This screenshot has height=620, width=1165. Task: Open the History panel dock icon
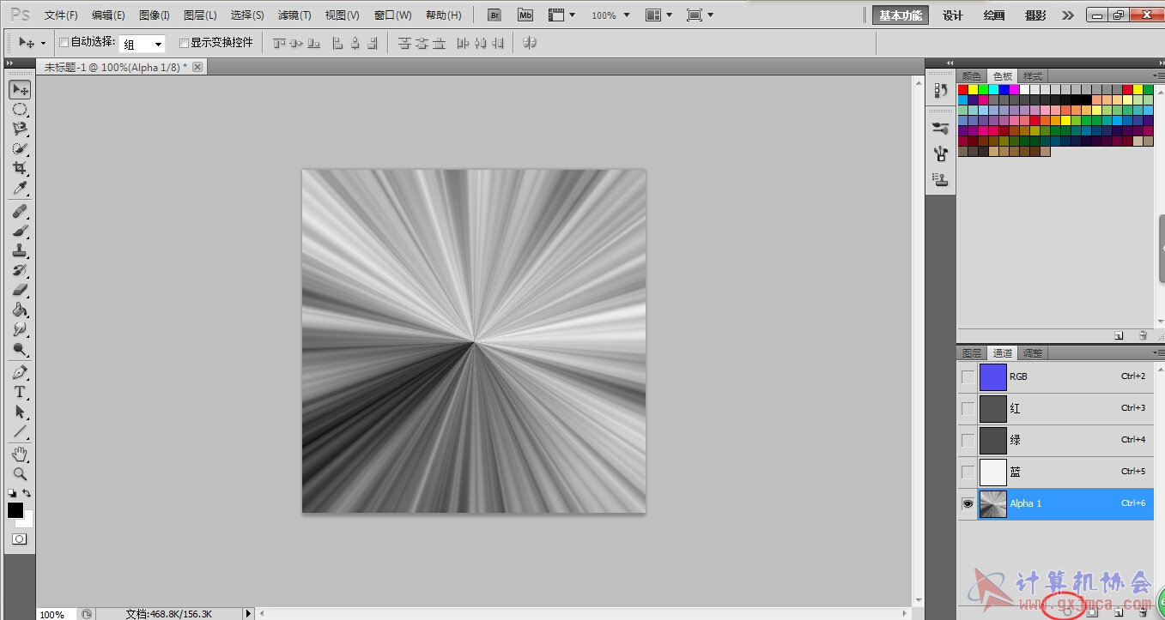(x=941, y=91)
